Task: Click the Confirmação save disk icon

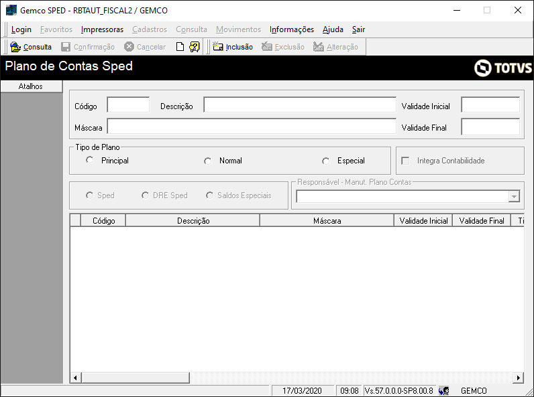Action: tap(66, 47)
